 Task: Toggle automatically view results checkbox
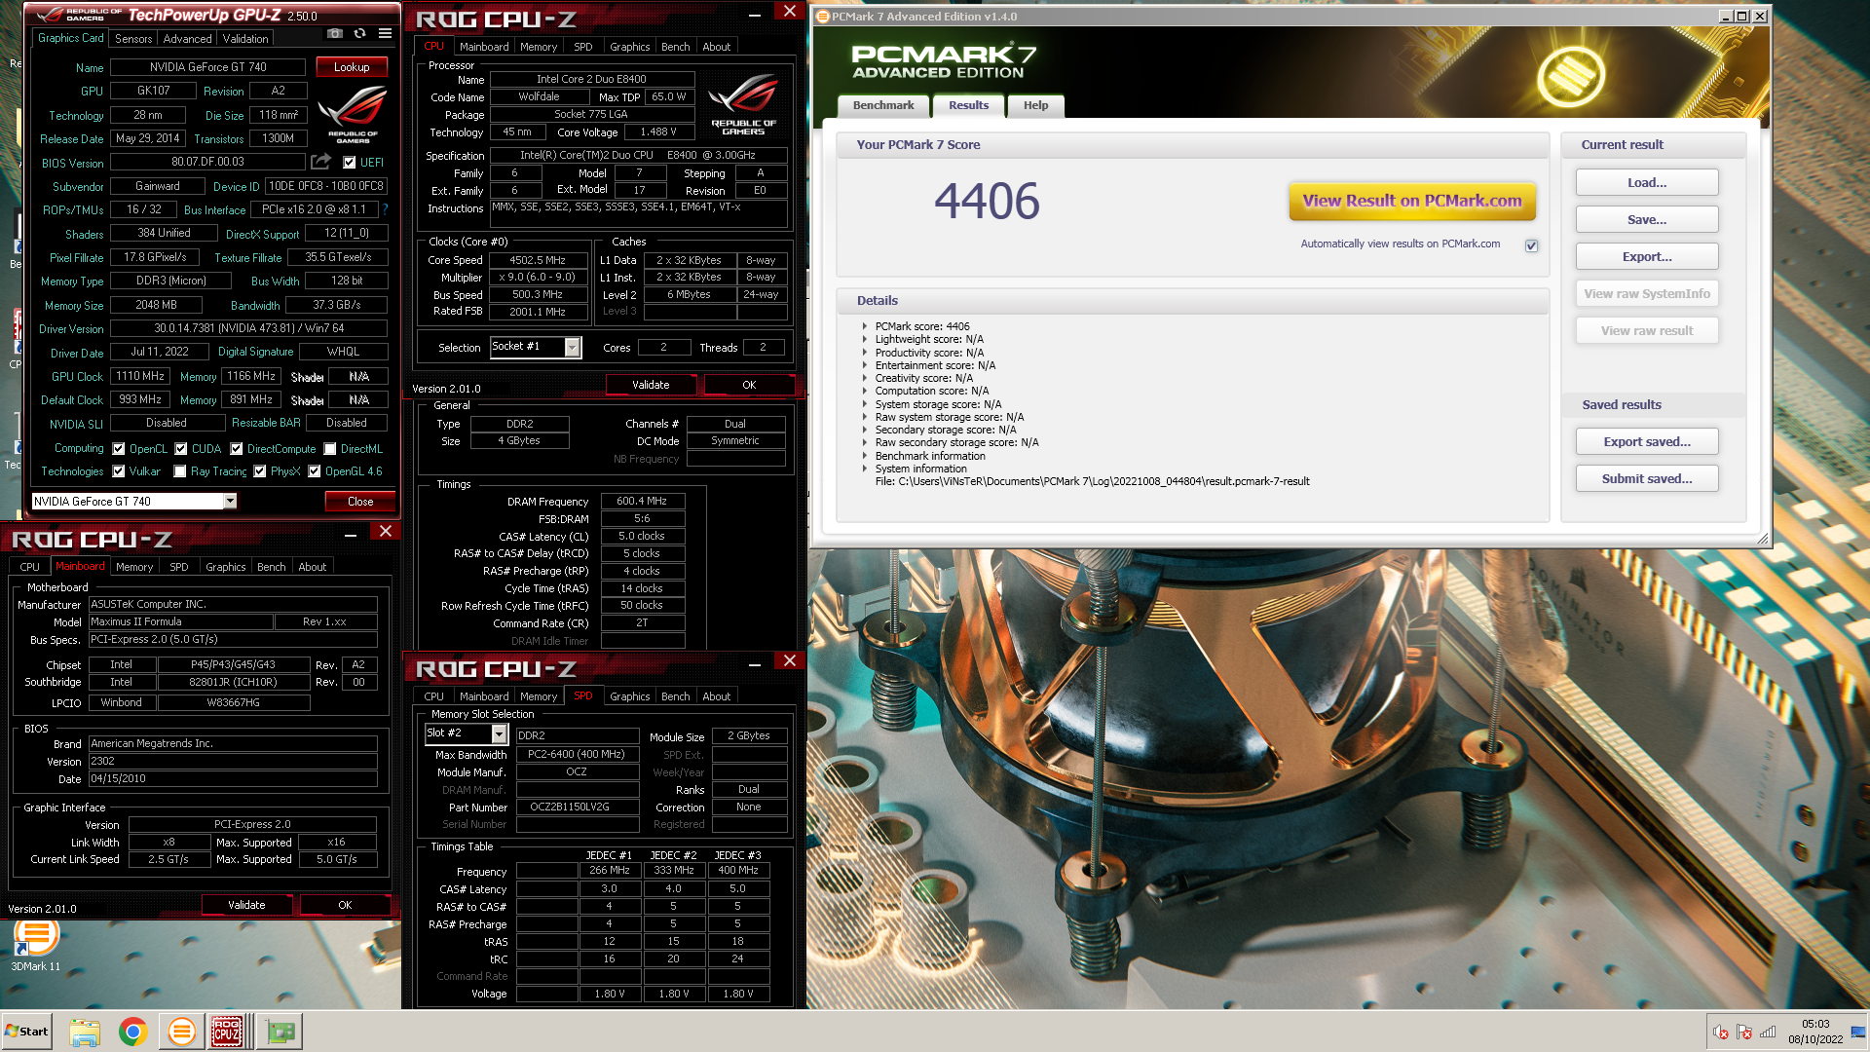point(1532,245)
